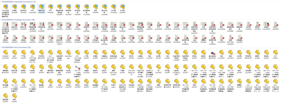Collapse the SOLIDWORKS Assembly Document group chevron

coord(1,2)
